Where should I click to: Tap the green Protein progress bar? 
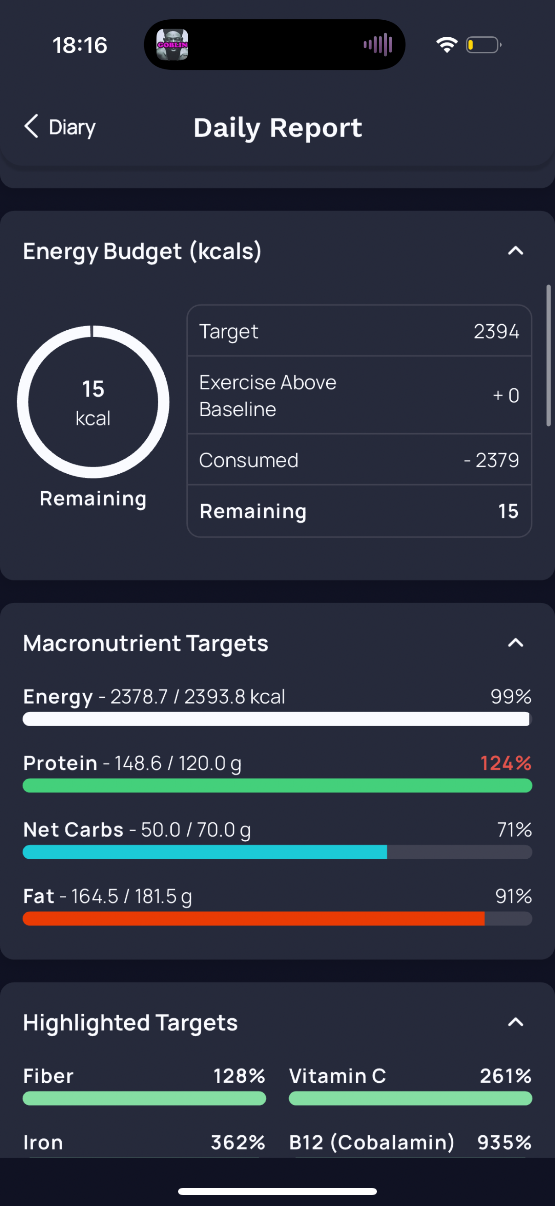click(x=277, y=786)
